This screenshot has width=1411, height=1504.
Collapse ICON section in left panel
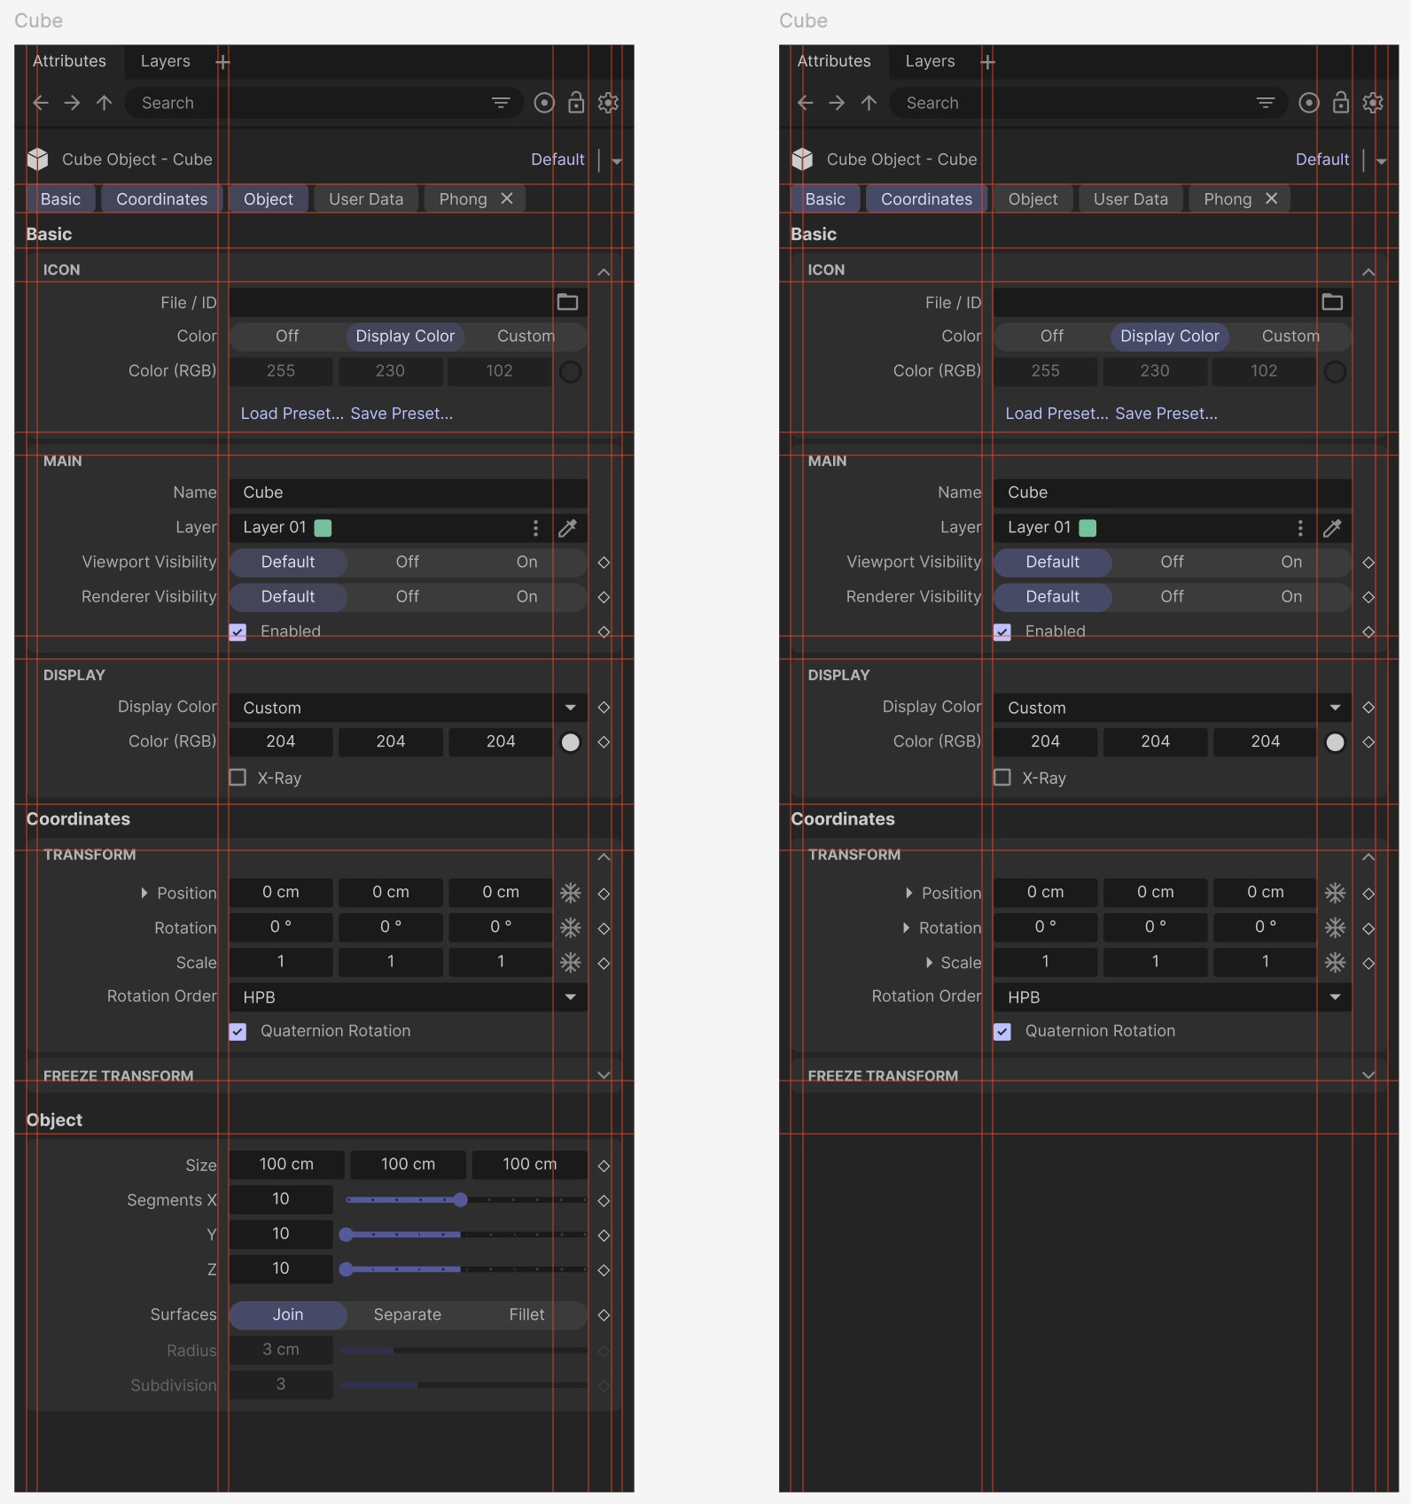[604, 271]
